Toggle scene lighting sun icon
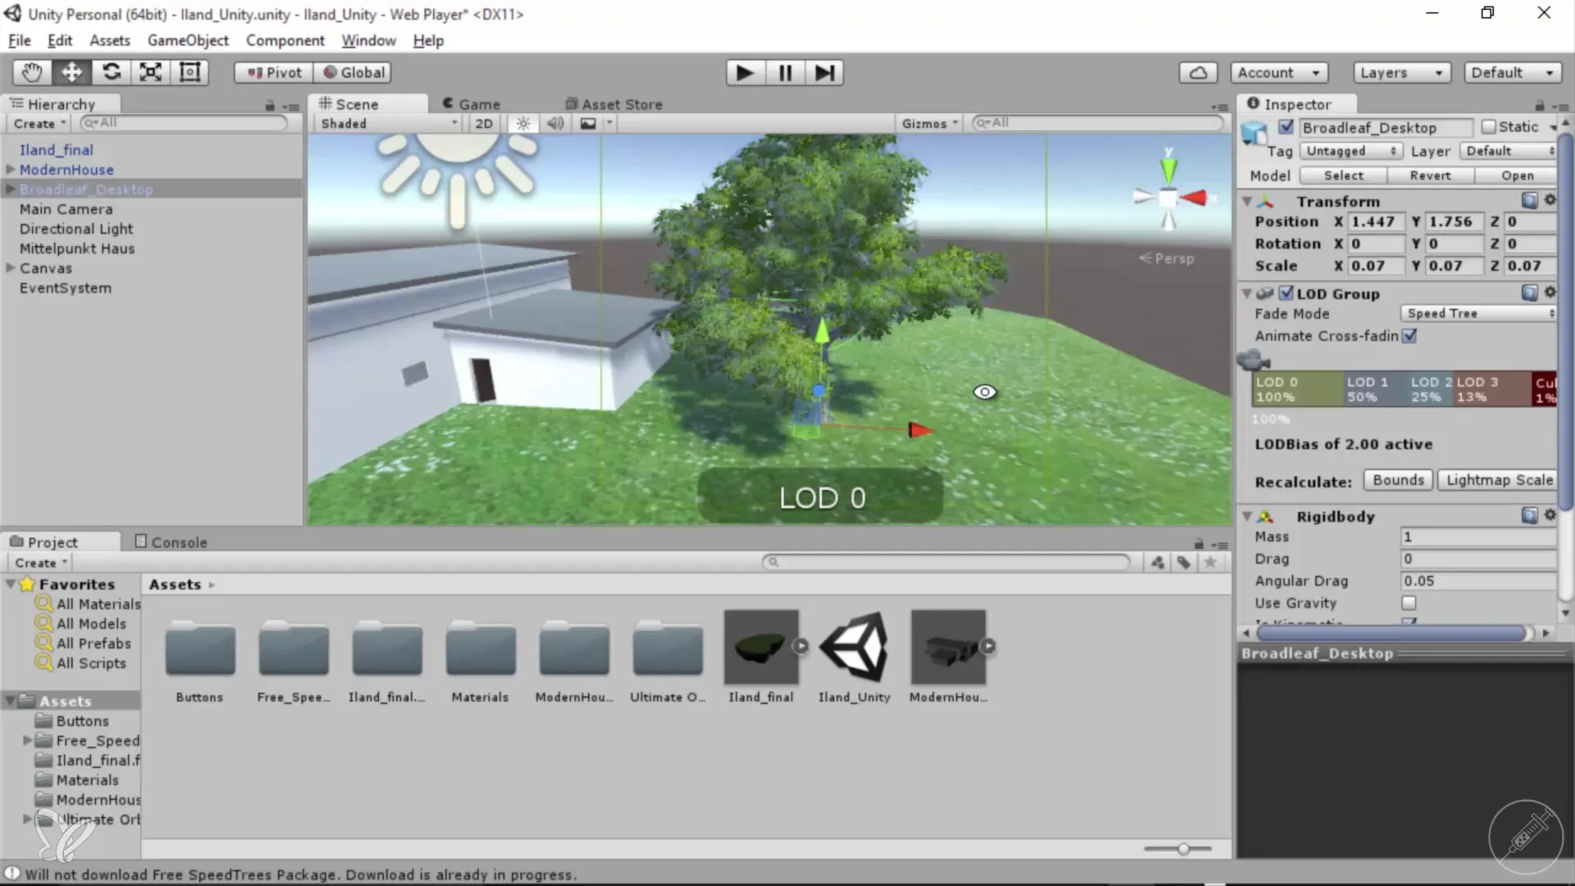Image resolution: width=1575 pixels, height=886 pixels. [523, 123]
